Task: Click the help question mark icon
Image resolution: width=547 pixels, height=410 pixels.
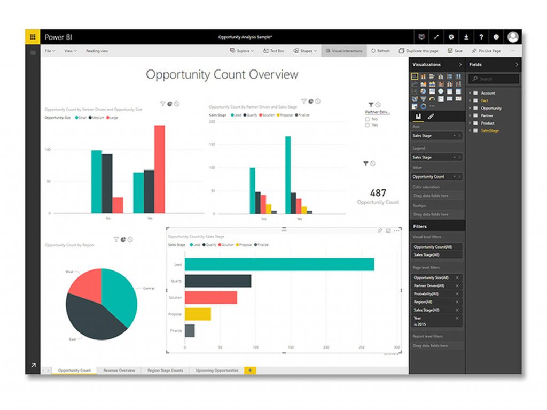Action: coord(481,37)
